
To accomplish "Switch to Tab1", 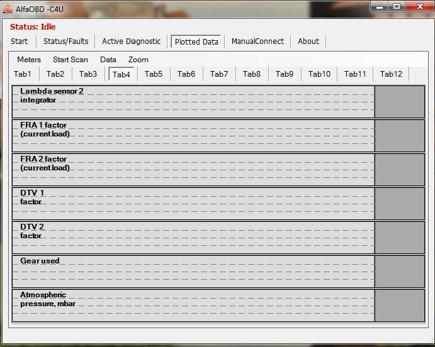I will coord(23,74).
